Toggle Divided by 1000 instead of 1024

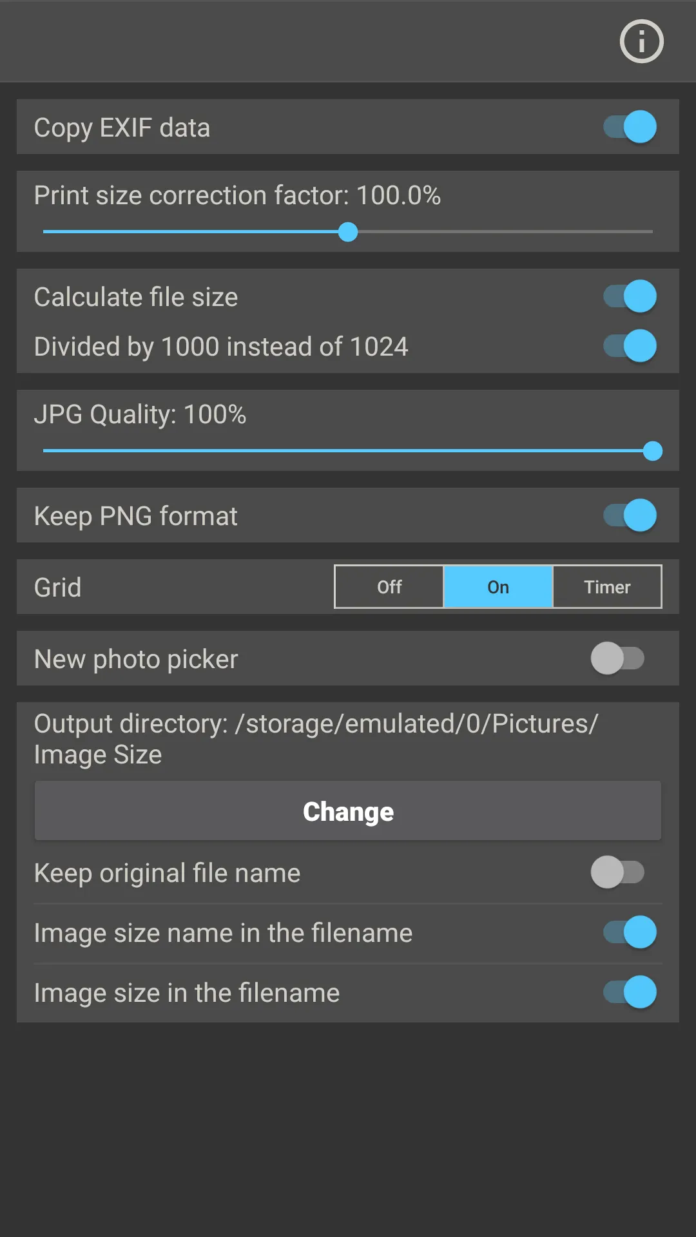point(628,346)
